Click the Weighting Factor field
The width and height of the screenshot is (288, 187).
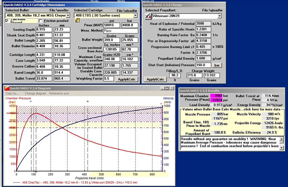coord(109,79)
